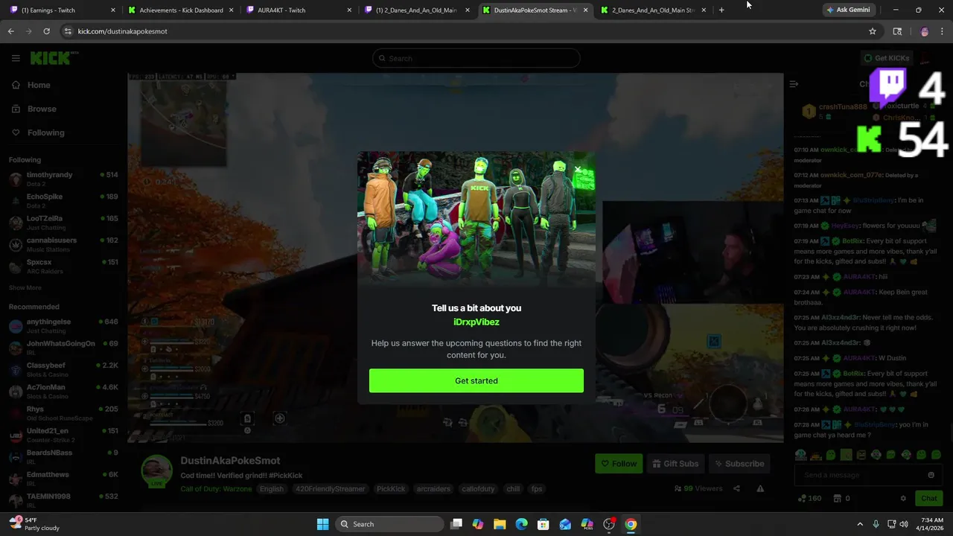Click the chill tag
Viewport: 953px width, 536px height.
coord(513,489)
